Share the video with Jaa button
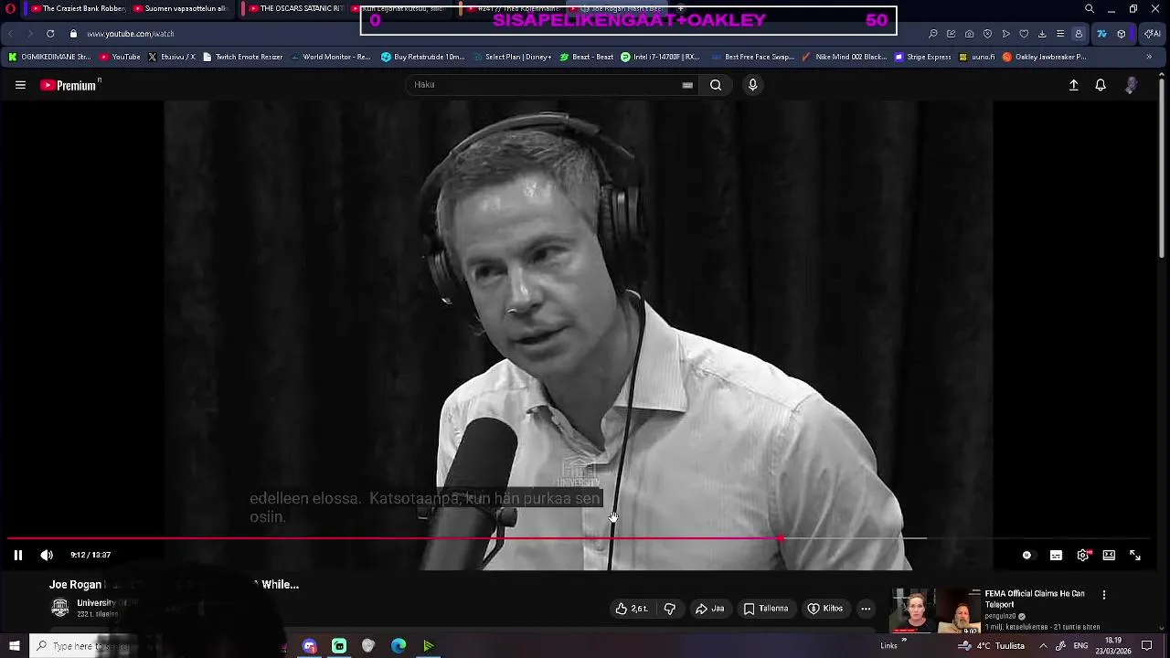 [x=709, y=609]
